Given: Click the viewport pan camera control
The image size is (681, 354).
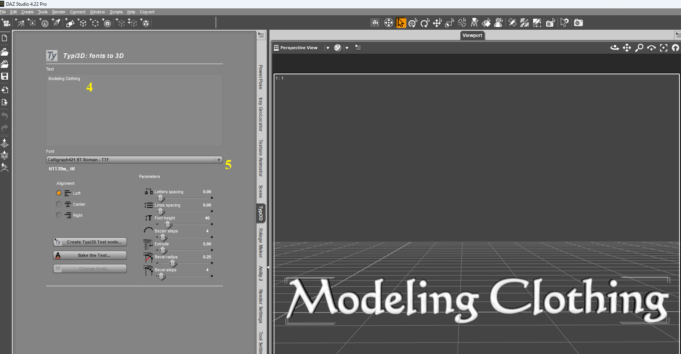Looking at the screenshot, I should 627,48.
